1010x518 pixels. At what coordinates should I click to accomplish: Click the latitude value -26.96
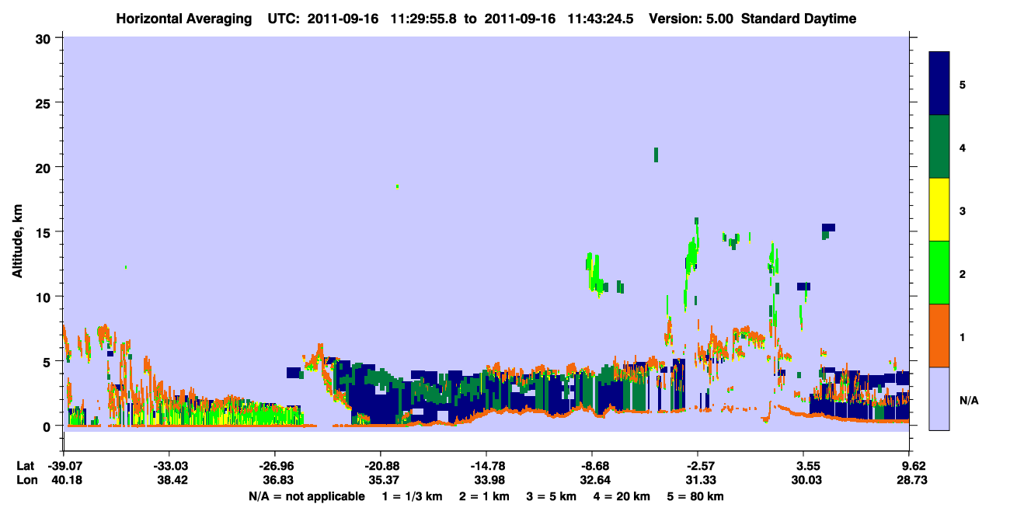(275, 466)
